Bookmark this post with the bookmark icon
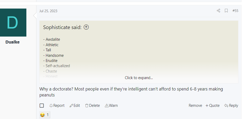 [x=226, y=11]
